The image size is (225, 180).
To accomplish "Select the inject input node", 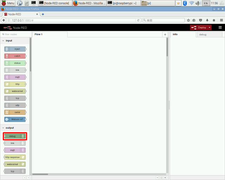I will click(x=15, y=49).
